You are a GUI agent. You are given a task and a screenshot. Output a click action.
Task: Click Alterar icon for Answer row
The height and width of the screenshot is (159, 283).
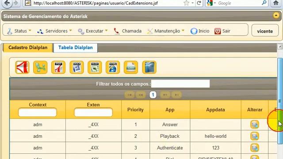(255, 125)
